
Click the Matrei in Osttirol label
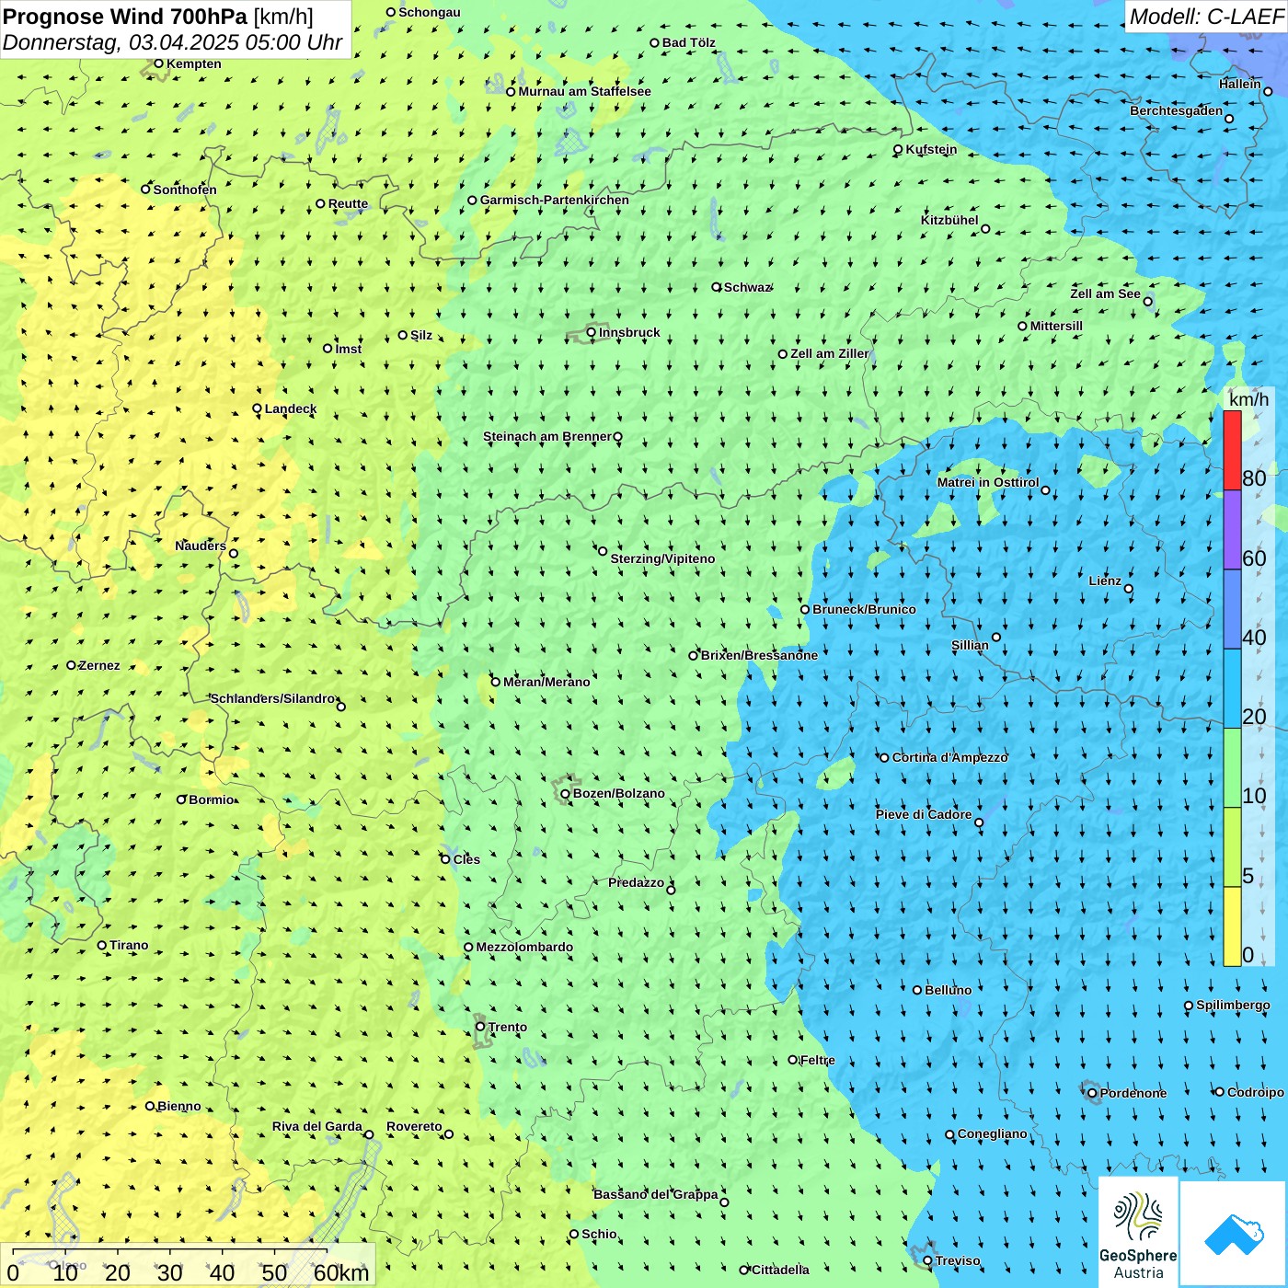tap(987, 482)
